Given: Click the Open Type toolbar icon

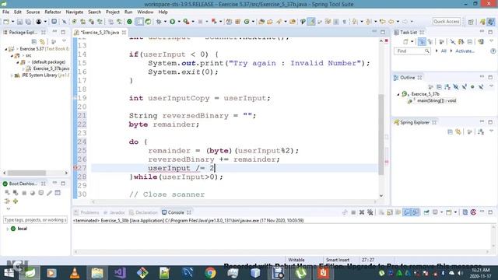Looking at the screenshot, I should click(261, 22).
